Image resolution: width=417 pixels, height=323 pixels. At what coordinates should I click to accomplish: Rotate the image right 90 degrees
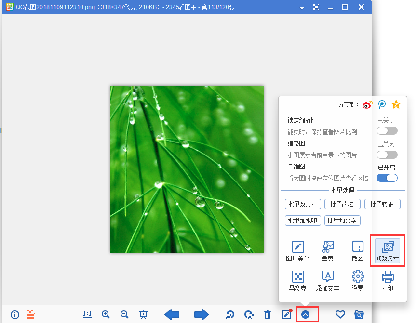[x=249, y=314]
